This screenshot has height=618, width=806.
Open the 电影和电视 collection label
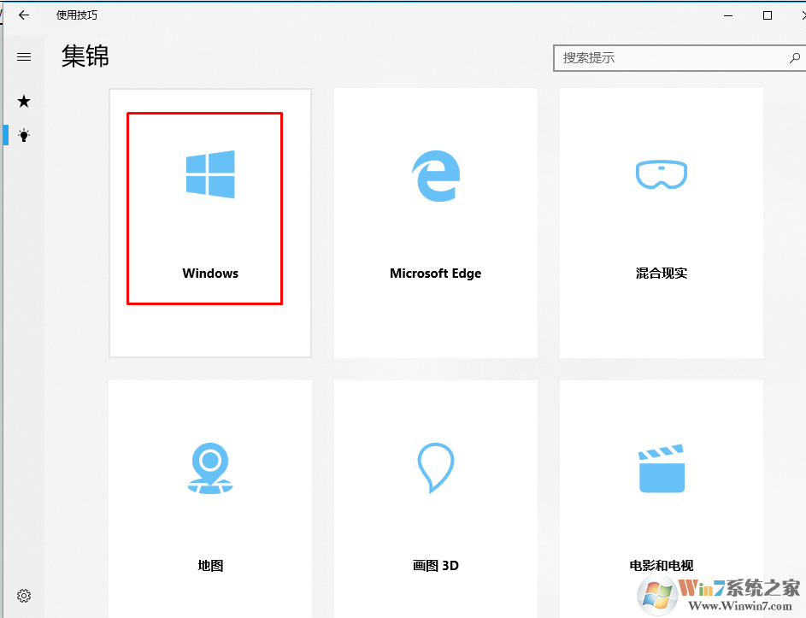click(x=662, y=566)
